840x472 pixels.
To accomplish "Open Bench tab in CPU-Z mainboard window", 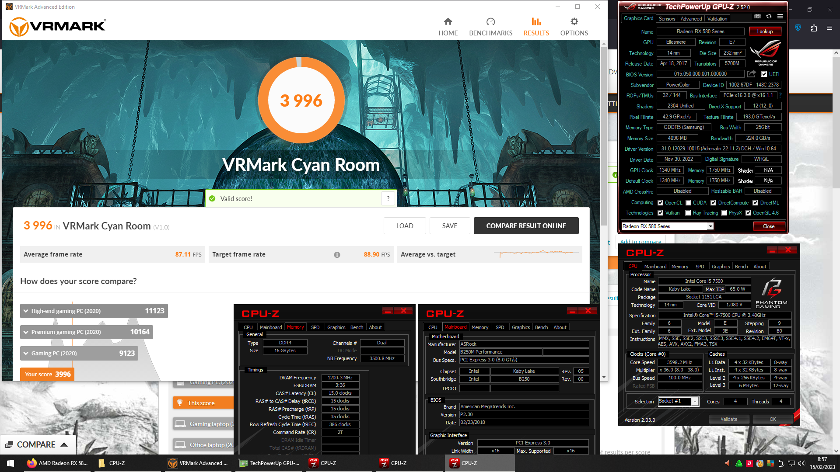I will point(541,327).
